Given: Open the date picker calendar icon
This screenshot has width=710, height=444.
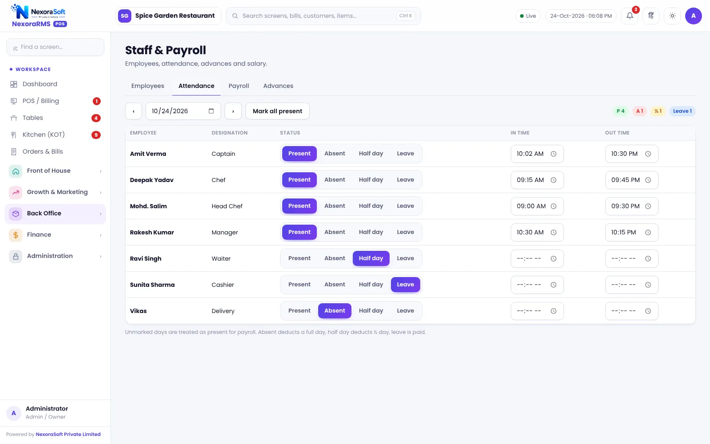Looking at the screenshot, I should pos(211,111).
